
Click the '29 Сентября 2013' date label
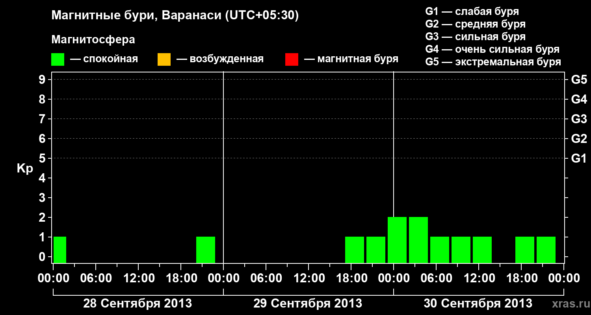point(308,304)
